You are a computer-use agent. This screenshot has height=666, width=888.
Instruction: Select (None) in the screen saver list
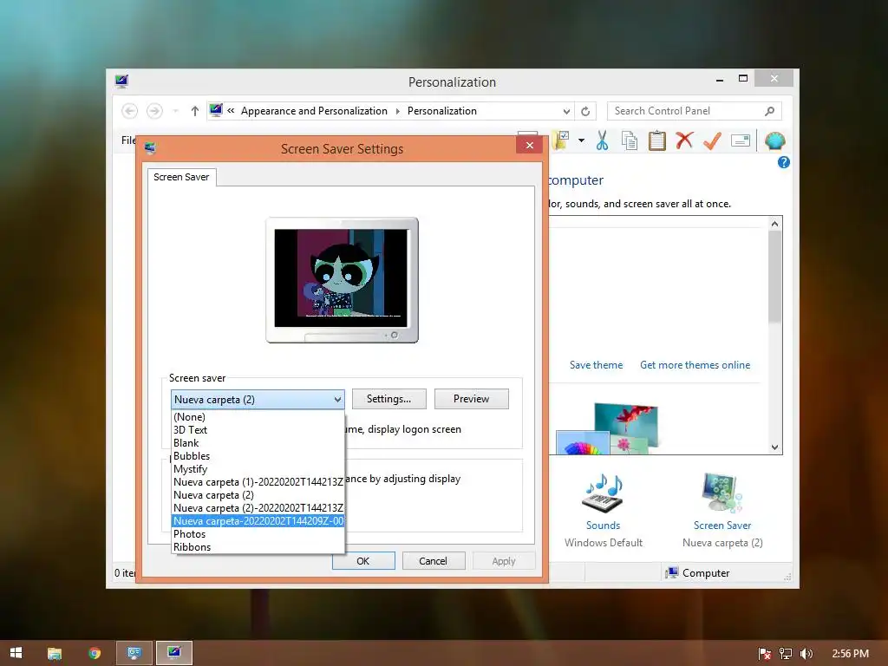pos(258,417)
